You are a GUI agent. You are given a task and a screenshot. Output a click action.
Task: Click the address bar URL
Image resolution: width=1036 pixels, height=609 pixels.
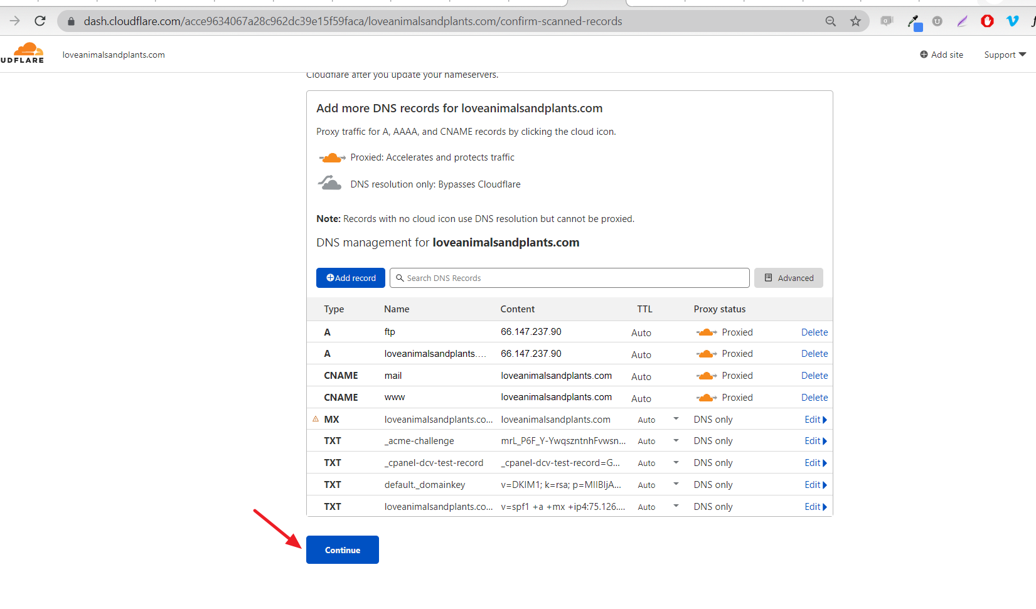click(353, 21)
